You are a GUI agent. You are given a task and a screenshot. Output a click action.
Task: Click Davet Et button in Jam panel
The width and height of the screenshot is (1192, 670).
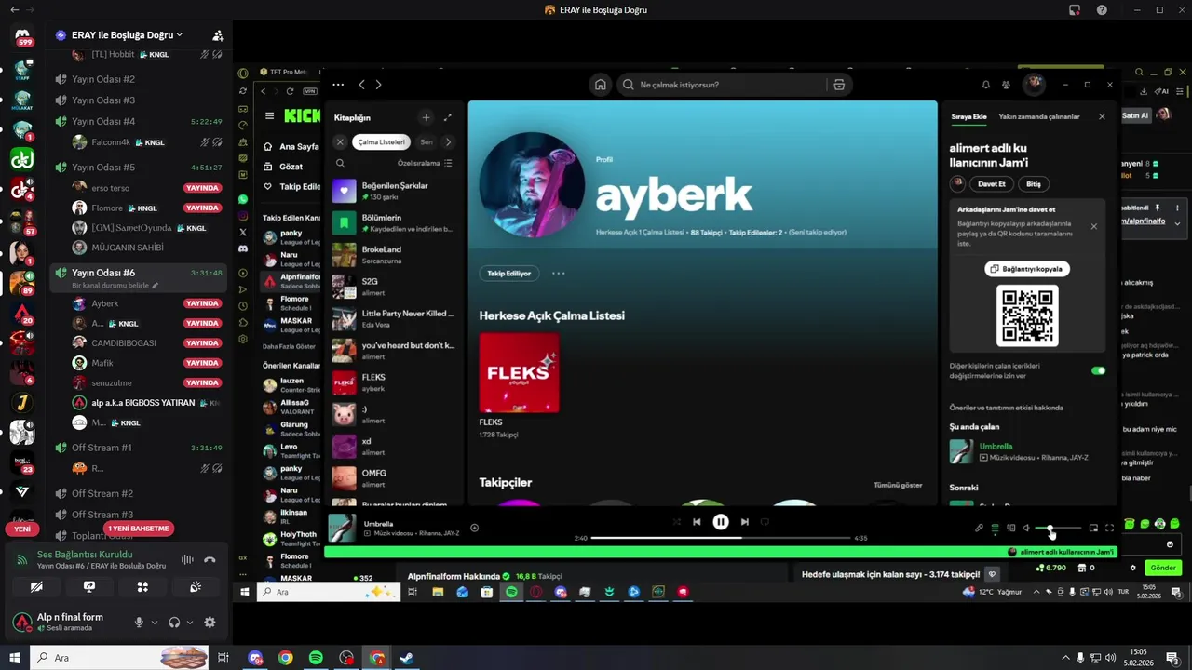992,184
